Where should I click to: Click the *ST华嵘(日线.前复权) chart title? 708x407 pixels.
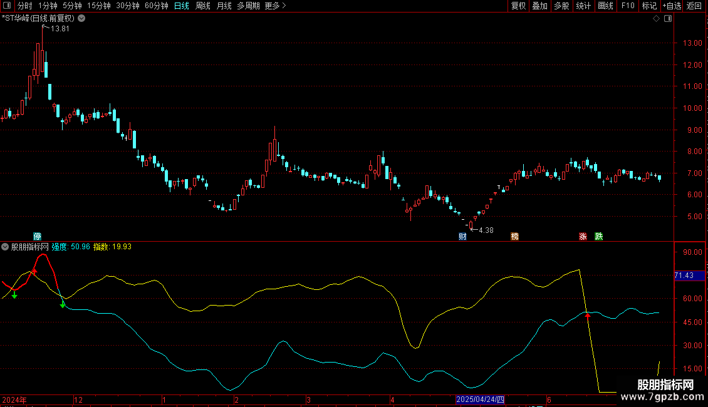[38, 19]
